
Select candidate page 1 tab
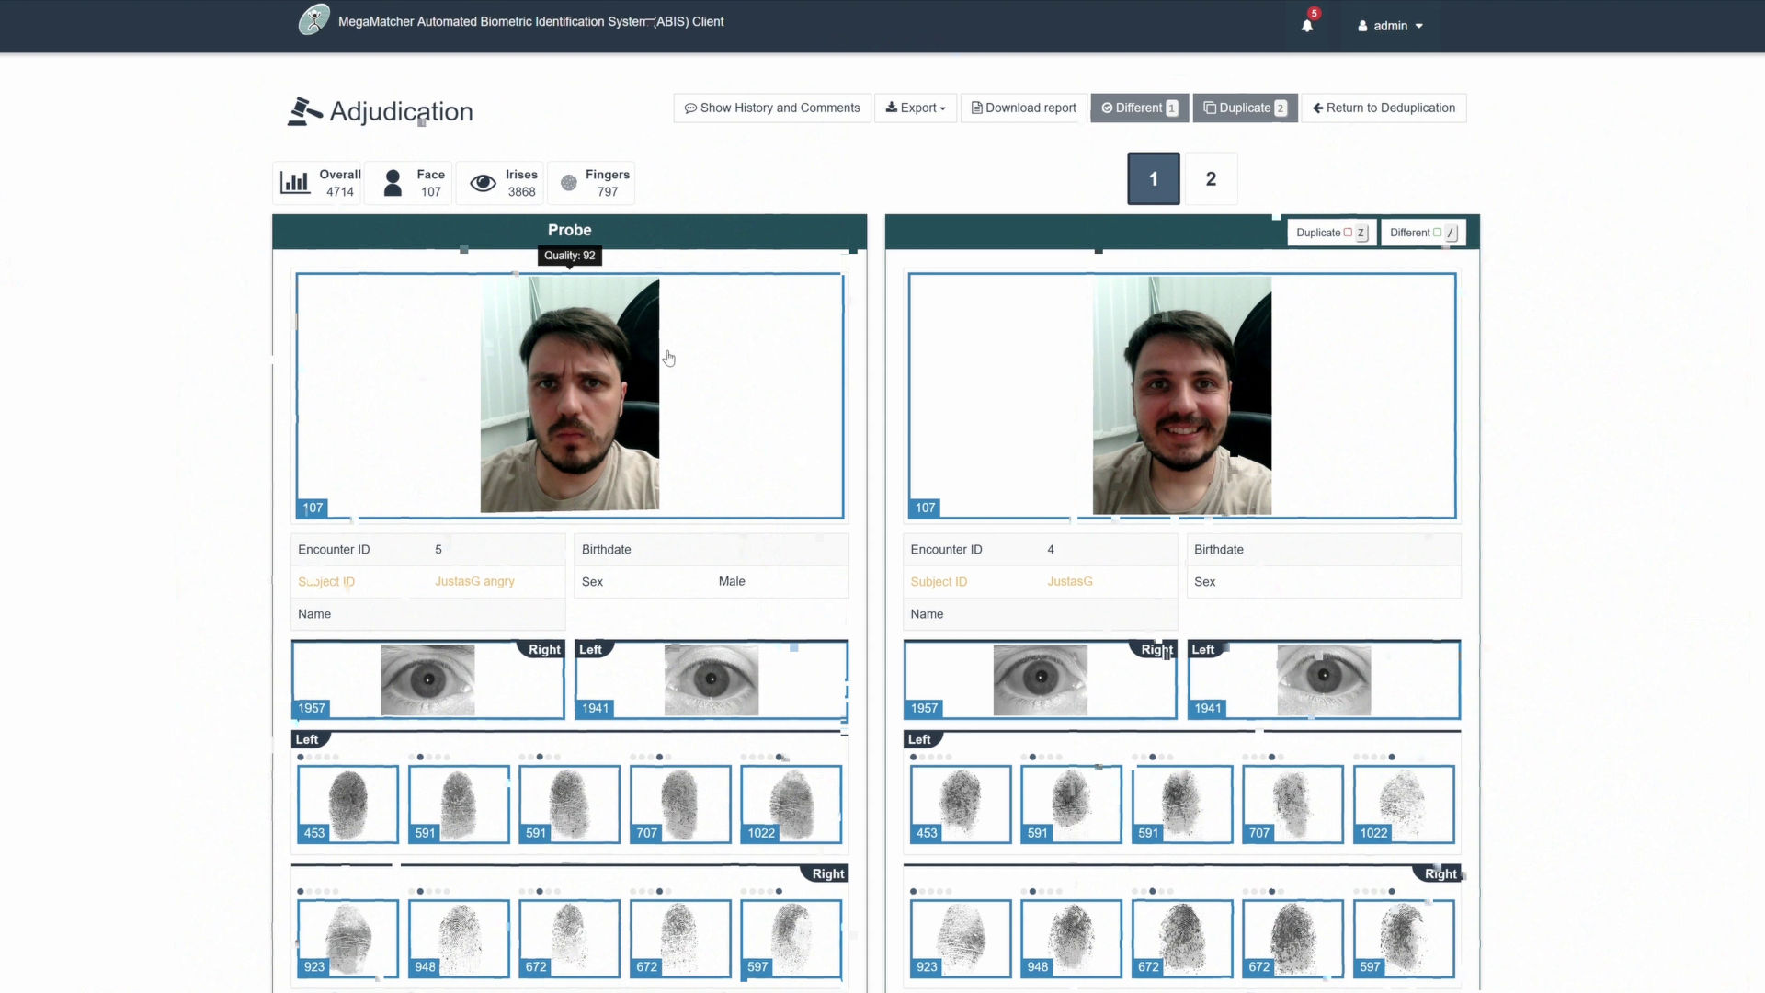[1153, 178]
